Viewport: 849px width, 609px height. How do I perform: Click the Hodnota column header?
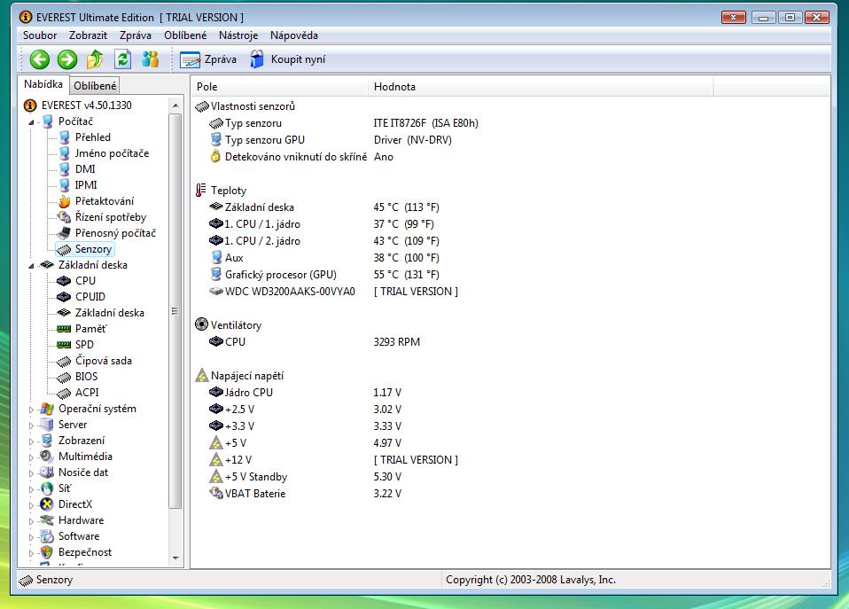(394, 87)
